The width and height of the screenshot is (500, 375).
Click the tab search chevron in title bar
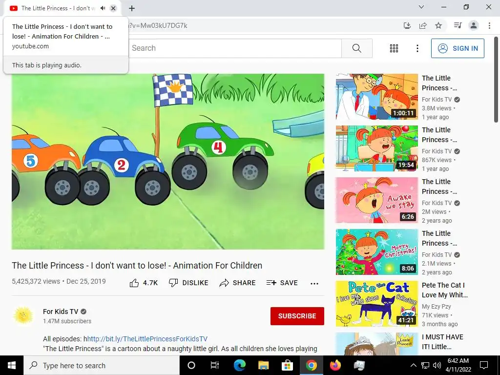click(x=421, y=7)
